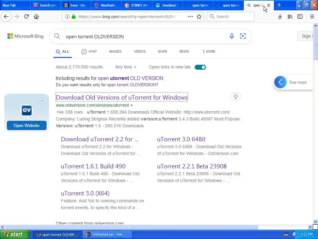Expand hidden system tray icons arrow

(294, 235)
